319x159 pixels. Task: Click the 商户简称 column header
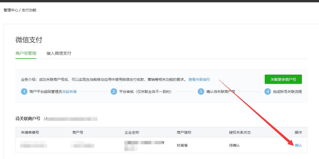click(x=184, y=132)
